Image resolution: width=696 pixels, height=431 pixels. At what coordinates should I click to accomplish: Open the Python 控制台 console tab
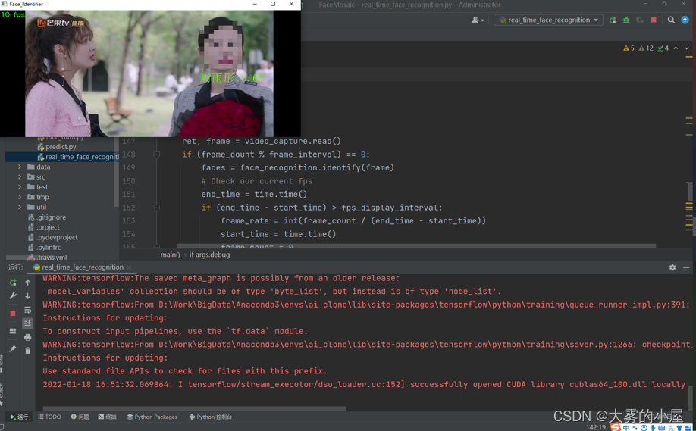211,417
